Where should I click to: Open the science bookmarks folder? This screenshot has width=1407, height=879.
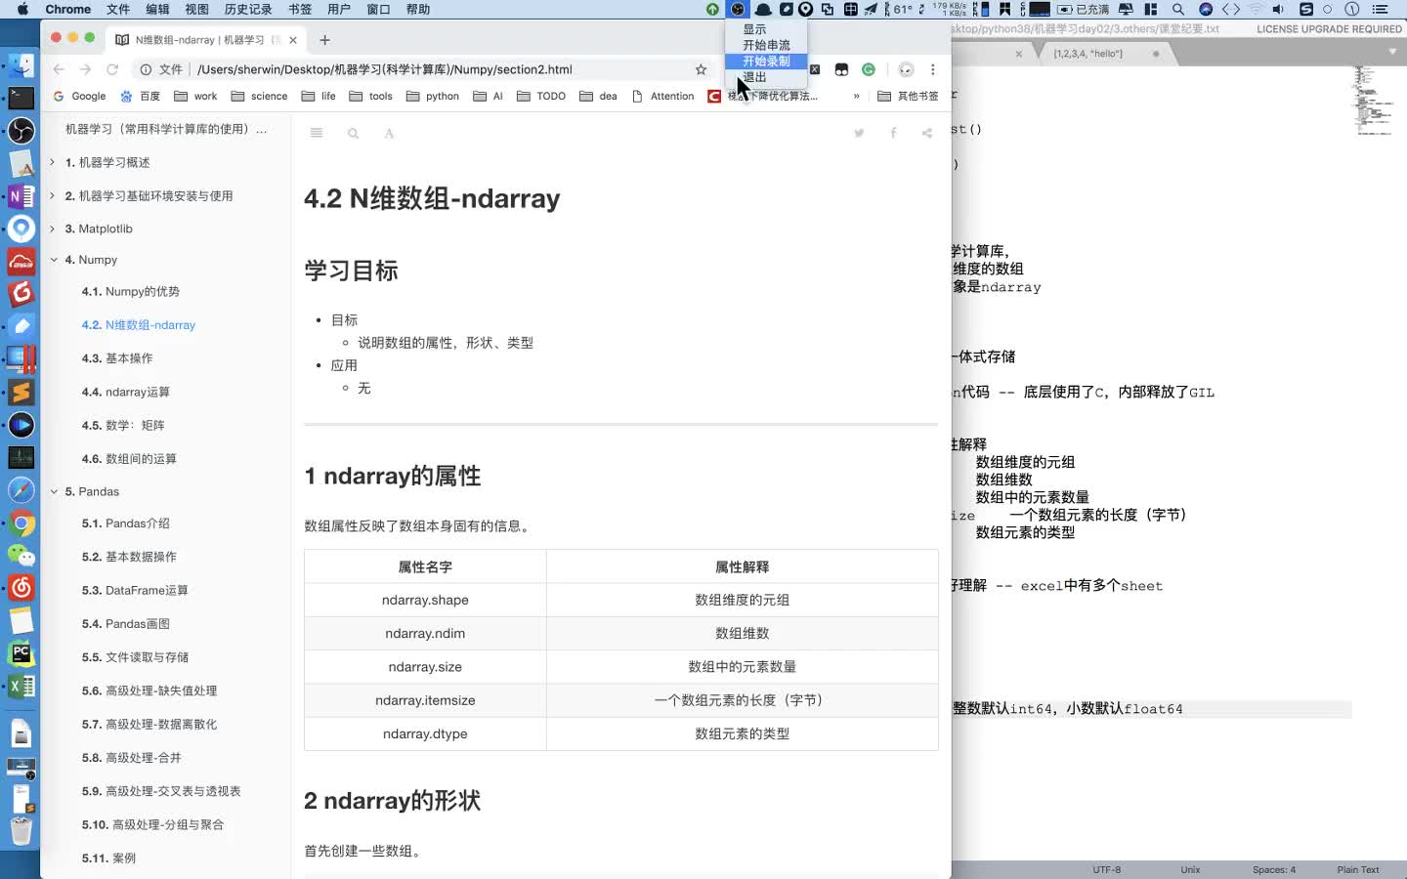(x=259, y=96)
